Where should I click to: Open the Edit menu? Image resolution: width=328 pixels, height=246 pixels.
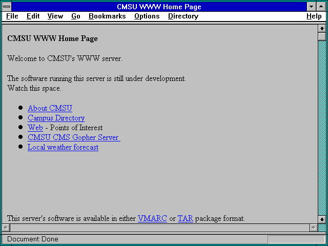[x=33, y=16]
